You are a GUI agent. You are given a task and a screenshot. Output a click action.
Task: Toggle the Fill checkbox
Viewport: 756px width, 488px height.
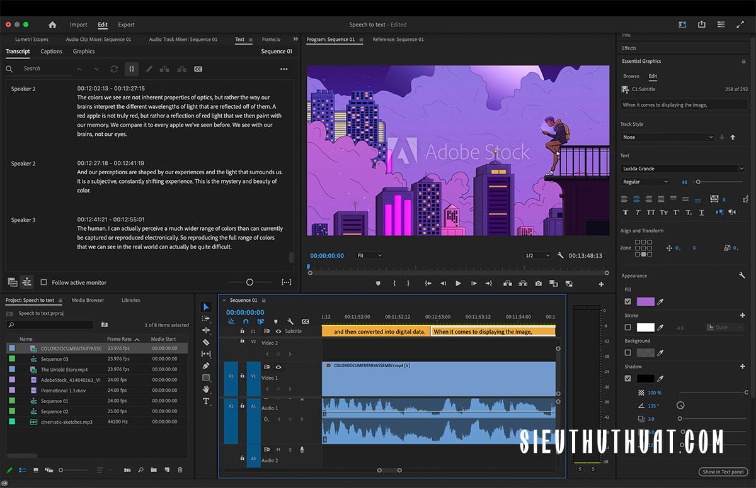coord(627,302)
